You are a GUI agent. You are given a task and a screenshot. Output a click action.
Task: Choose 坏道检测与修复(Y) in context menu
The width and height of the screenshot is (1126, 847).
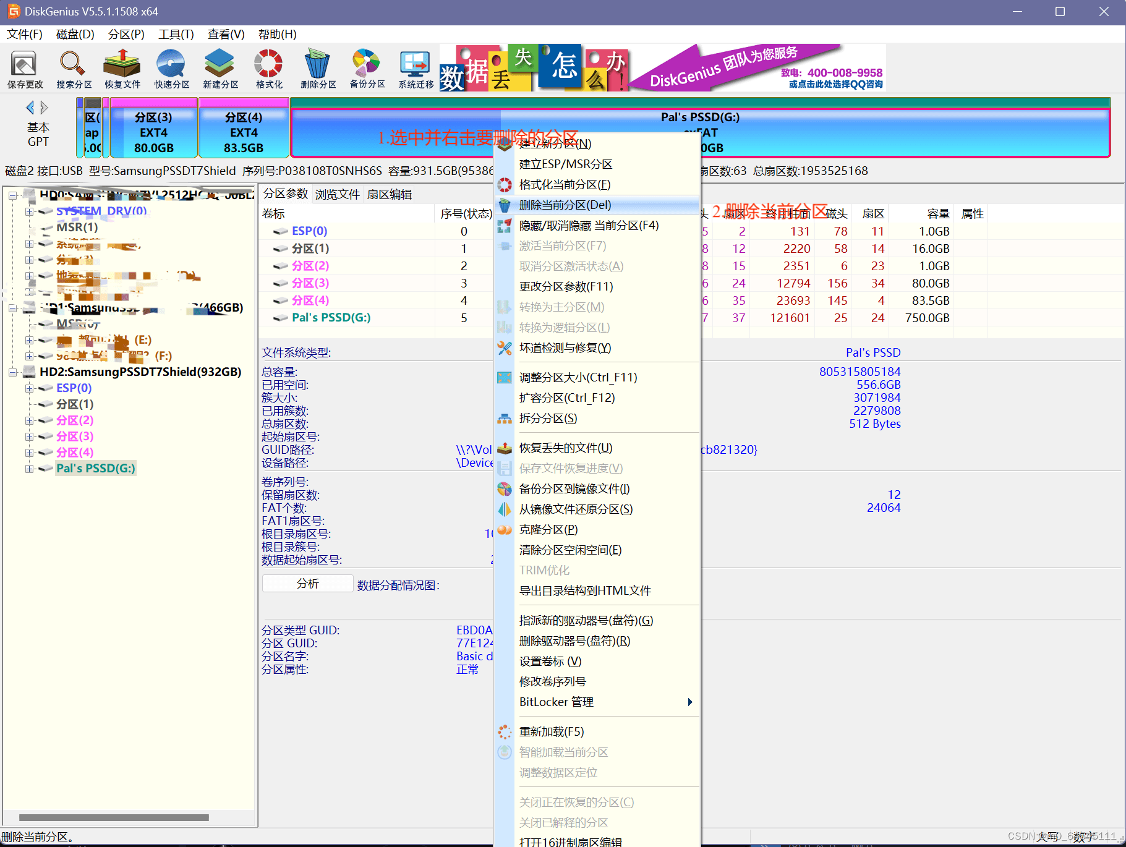tap(597, 347)
